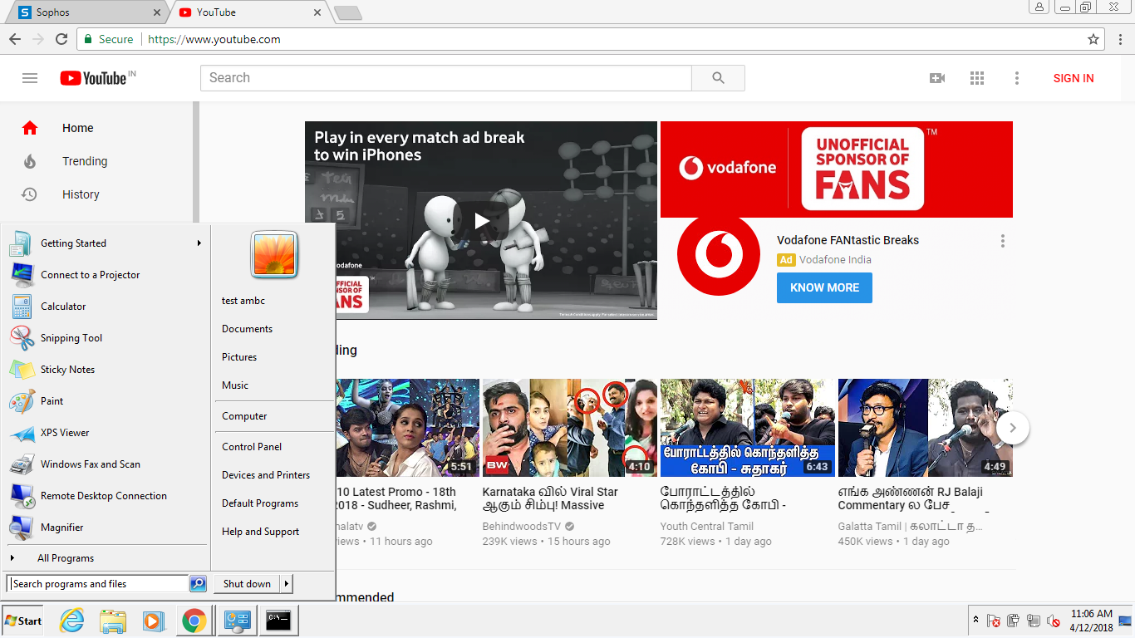This screenshot has height=638, width=1135.
Task: Open Chrome's three-dot menu
Action: point(1119,39)
